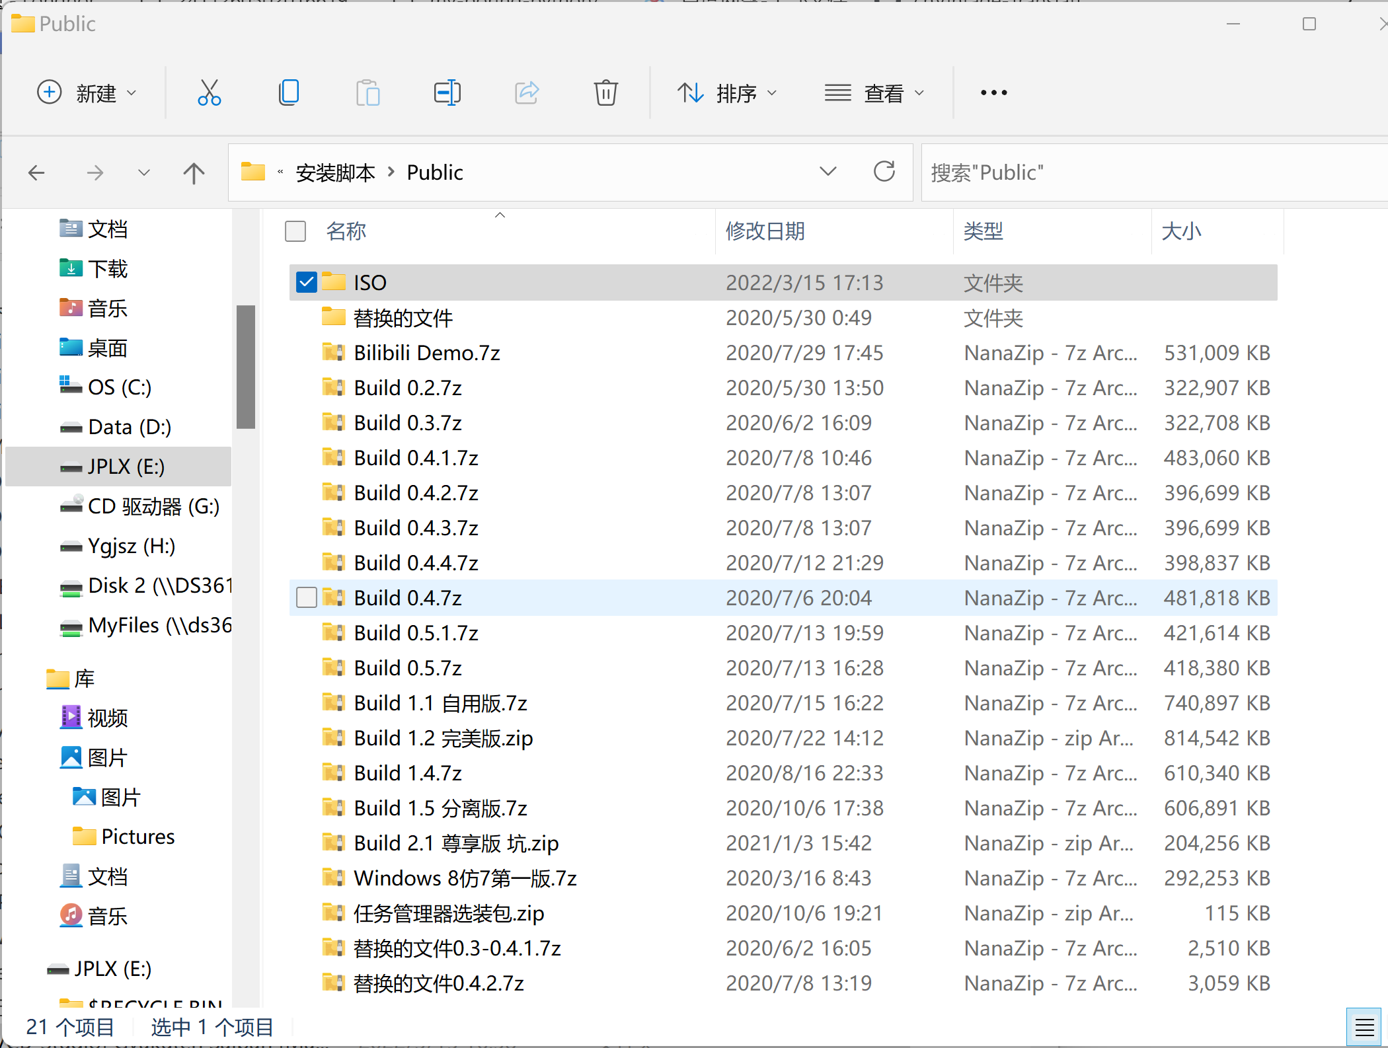The image size is (1388, 1048).
Task: Open recent locations chevron dropdown
Action: coord(144,173)
